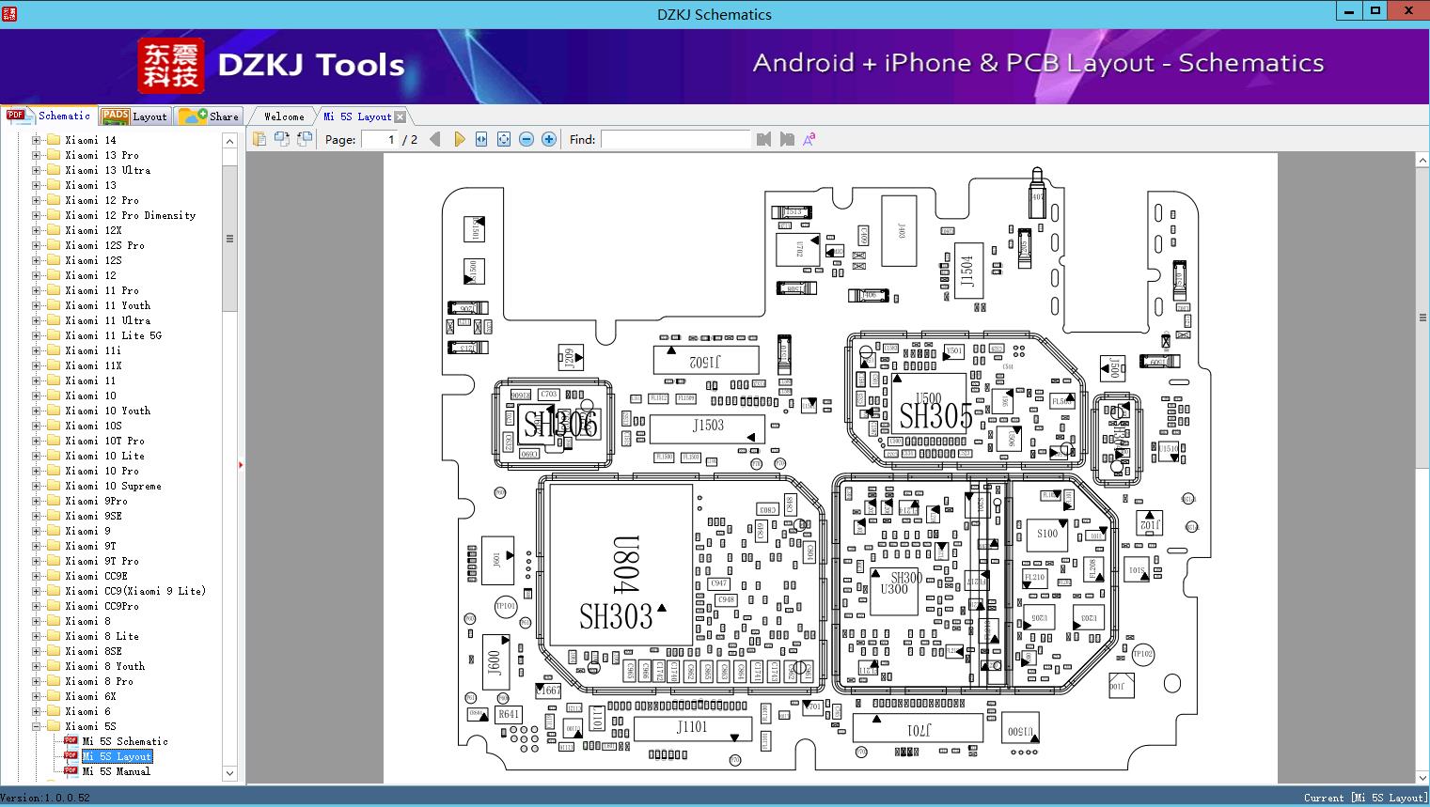Click the document viewer scroll up arrow
1430x807 pixels.
click(1422, 161)
